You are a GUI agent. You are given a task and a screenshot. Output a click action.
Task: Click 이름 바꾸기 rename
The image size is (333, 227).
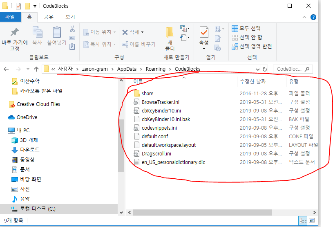point(139,44)
